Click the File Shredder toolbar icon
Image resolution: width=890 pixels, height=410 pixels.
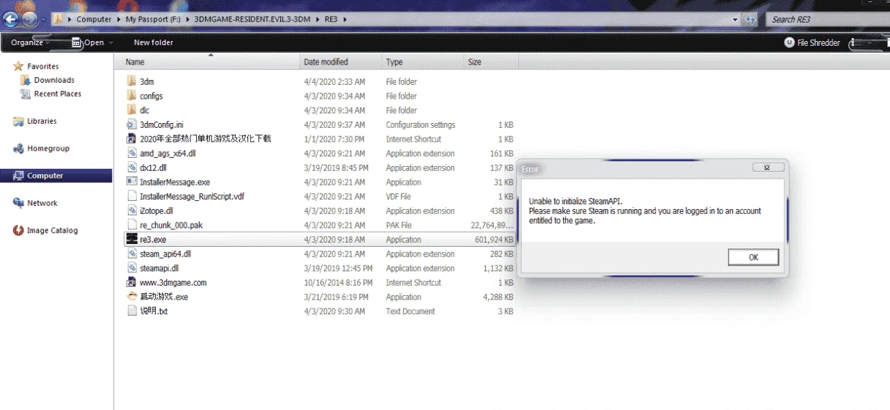point(789,42)
